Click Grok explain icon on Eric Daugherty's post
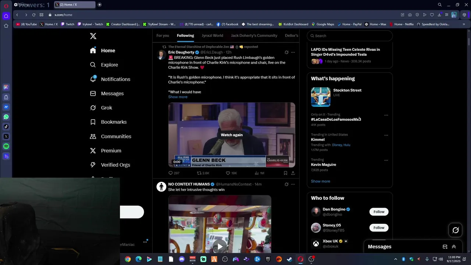Image resolution: width=471 pixels, height=265 pixels. (x=286, y=52)
